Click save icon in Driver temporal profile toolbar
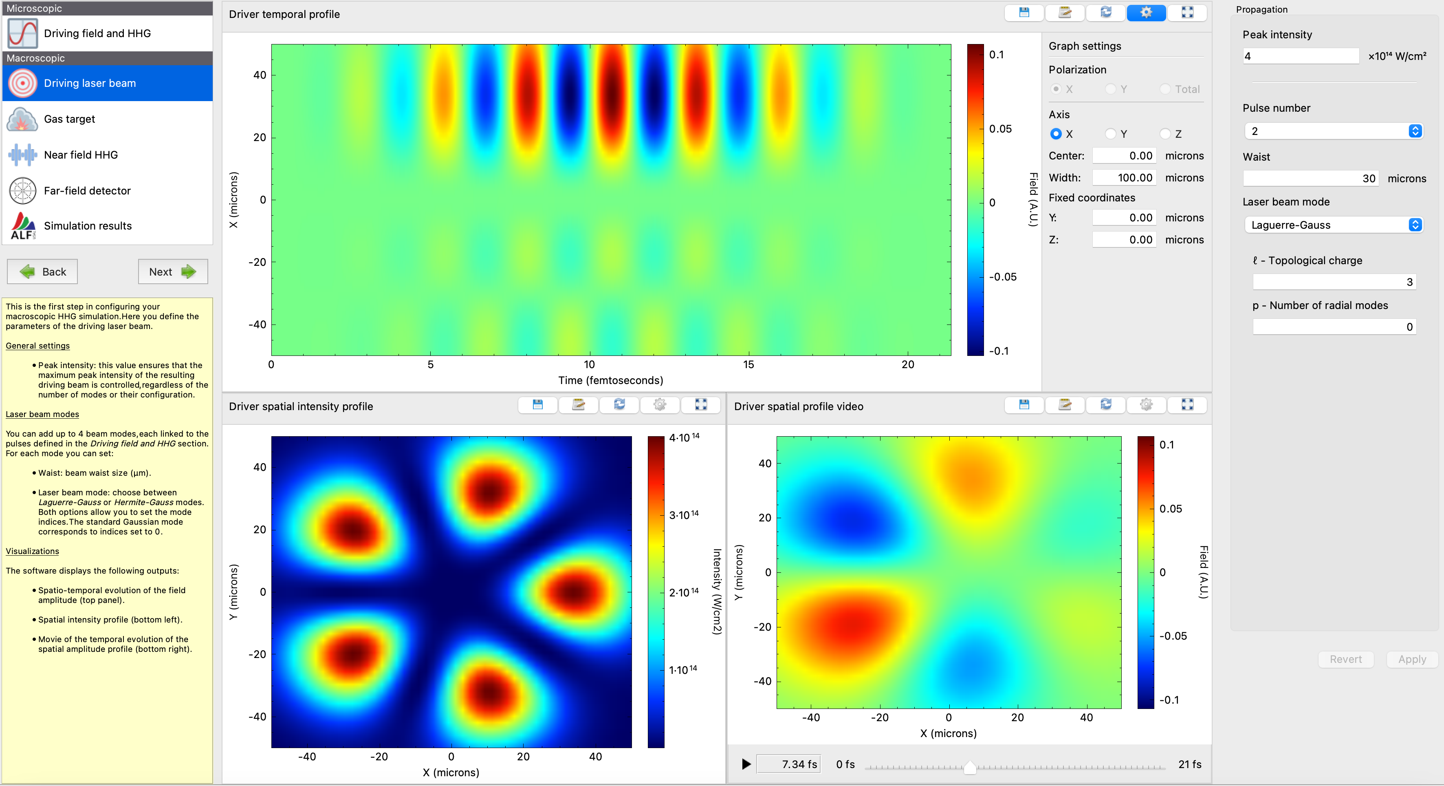 point(1024,12)
